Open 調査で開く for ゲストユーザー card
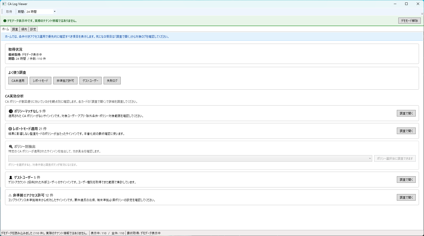Viewport: 424px width, 236px height. [x=406, y=180]
